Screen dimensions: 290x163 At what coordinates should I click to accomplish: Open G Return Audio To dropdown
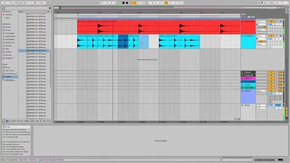(261, 91)
